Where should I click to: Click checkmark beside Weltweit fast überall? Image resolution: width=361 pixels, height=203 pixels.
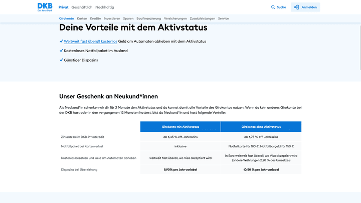[x=61, y=41]
